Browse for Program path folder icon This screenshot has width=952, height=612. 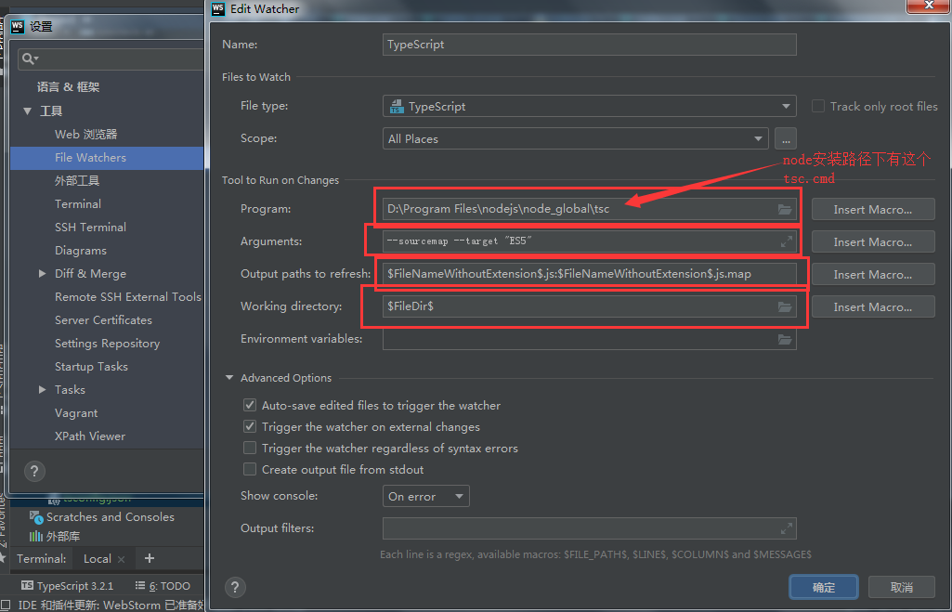pos(785,210)
